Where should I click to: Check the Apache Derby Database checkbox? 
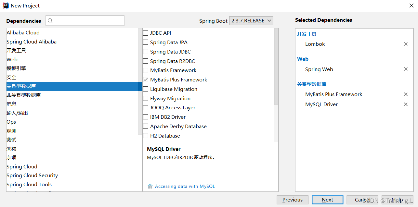pyautogui.click(x=146, y=127)
